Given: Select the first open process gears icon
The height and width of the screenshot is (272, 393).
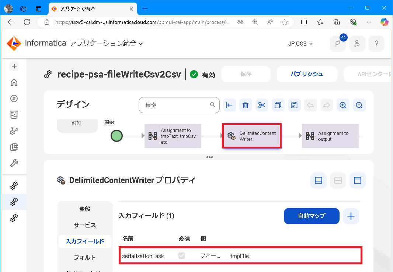Looking at the screenshot, I should pyautogui.click(x=14, y=186).
